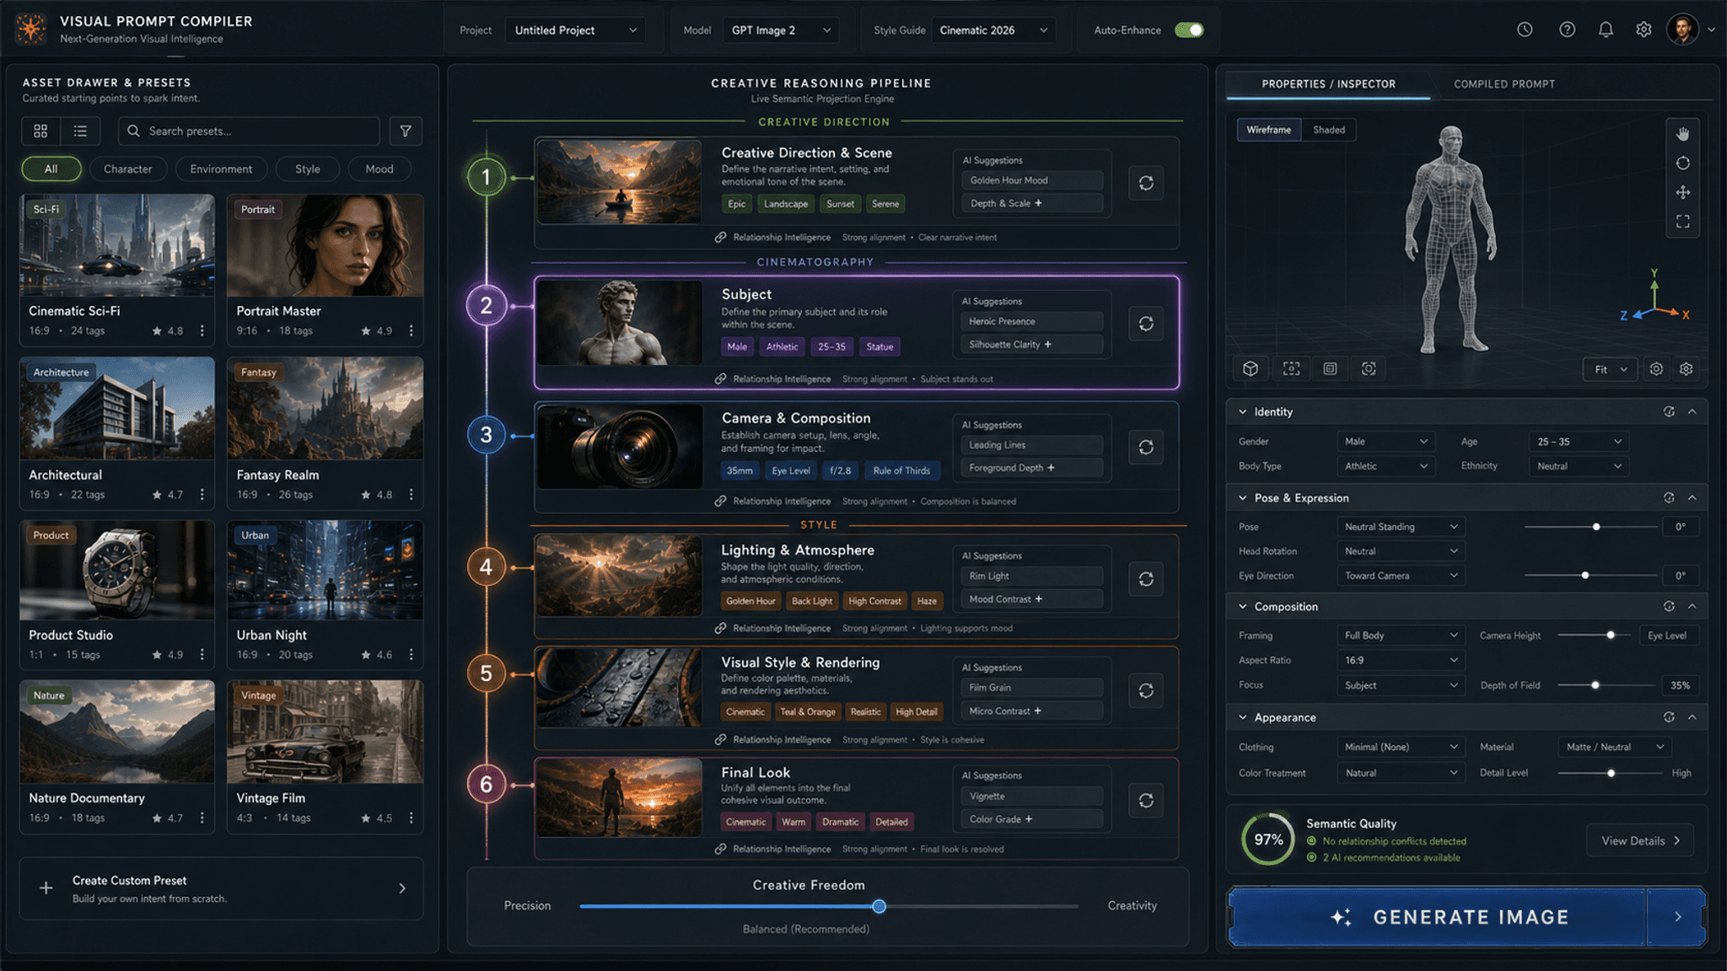Switch to the Properties / Inspector tab
Image resolution: width=1727 pixels, height=971 pixels.
(1328, 84)
